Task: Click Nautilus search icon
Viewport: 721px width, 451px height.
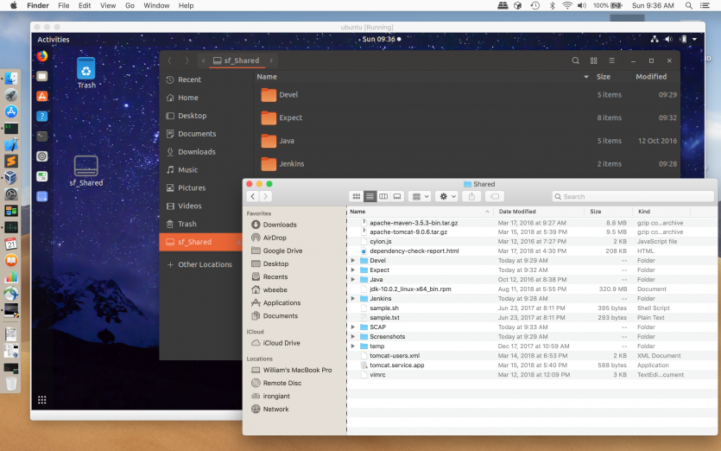Action: (576, 60)
